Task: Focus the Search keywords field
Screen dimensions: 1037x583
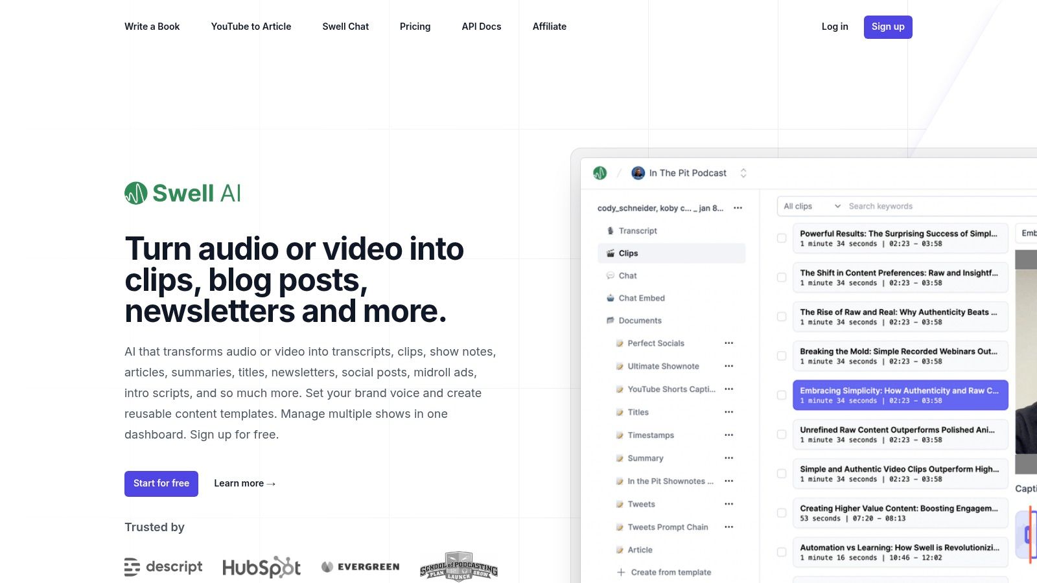Action: point(943,206)
